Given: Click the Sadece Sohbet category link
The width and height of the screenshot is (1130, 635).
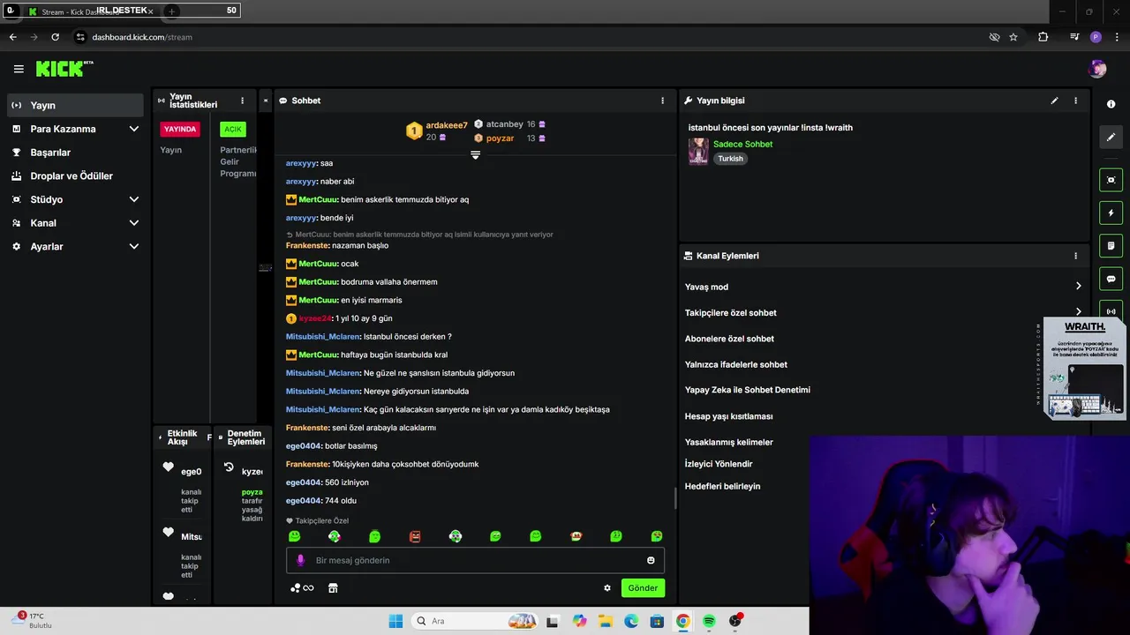Looking at the screenshot, I should point(742,145).
